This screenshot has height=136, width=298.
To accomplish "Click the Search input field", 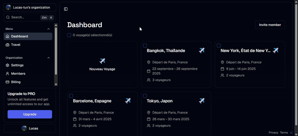I will coord(30,17).
